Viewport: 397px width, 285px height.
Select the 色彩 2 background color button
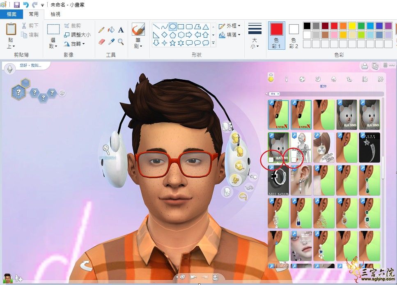point(294,35)
